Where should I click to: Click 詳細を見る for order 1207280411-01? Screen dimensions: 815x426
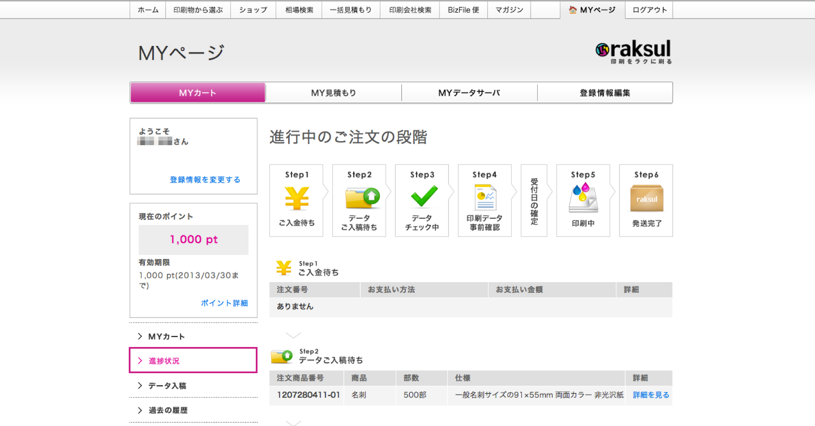click(x=651, y=395)
